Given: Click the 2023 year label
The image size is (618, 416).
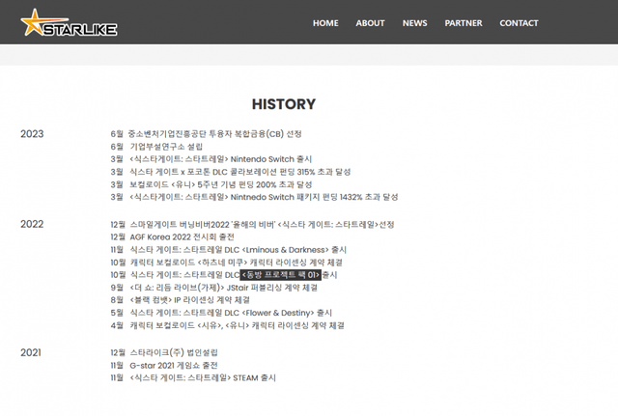Looking at the screenshot, I should pos(32,134).
